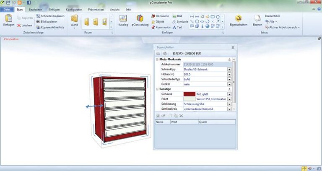Pick the red Gehäuse color swatch
Screen dimensions: 322x171
point(190,94)
